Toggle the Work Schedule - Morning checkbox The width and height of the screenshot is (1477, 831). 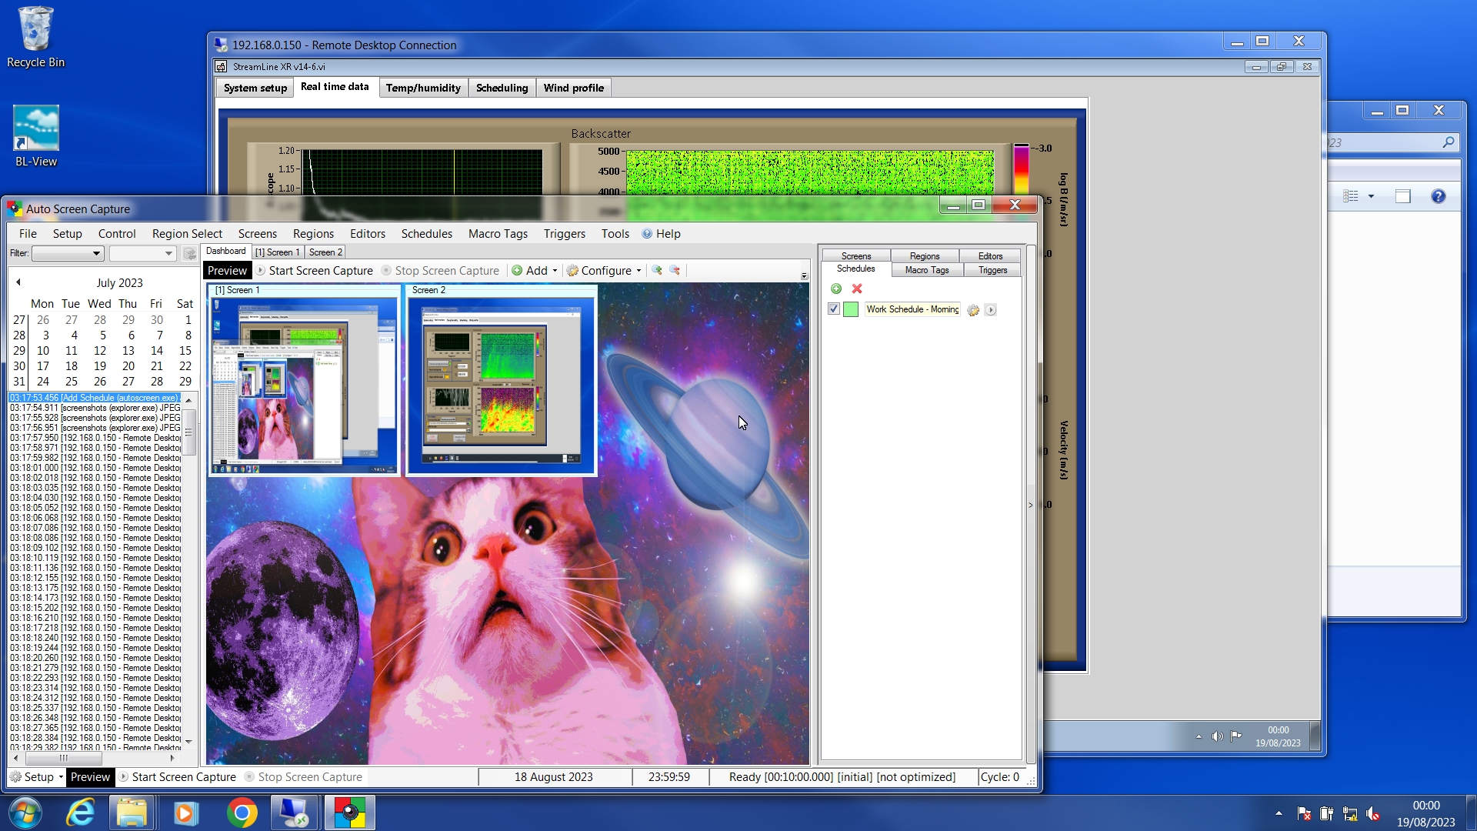pyautogui.click(x=833, y=309)
